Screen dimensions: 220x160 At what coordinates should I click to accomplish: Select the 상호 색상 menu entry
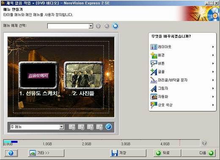[182, 105]
